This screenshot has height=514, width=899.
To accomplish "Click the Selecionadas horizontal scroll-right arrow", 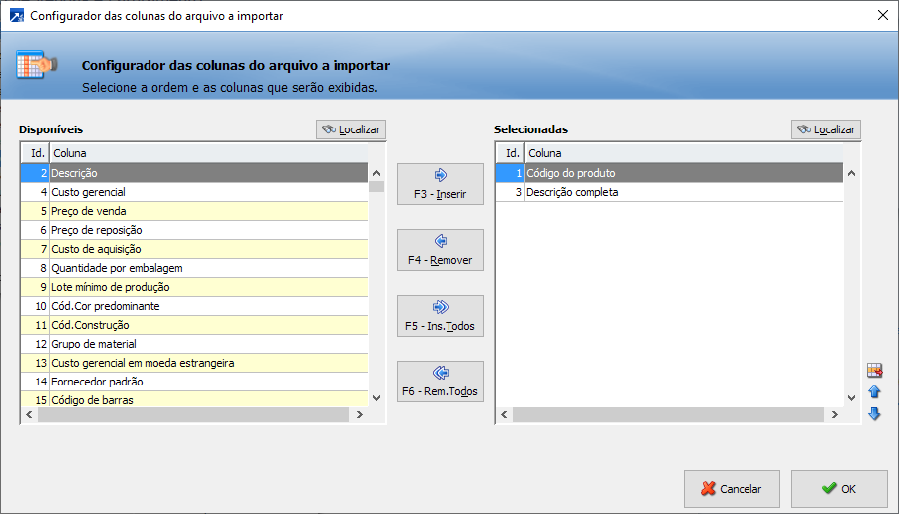I will point(835,414).
